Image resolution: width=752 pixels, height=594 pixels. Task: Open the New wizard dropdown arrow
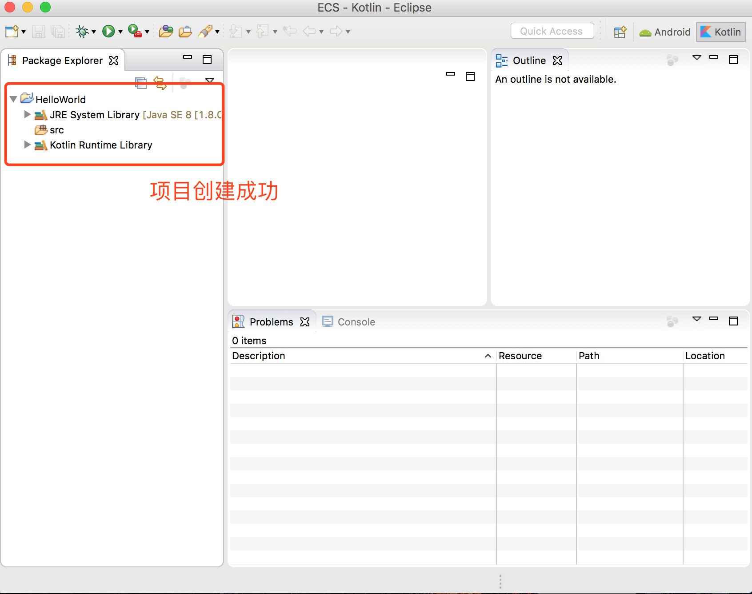click(x=24, y=32)
